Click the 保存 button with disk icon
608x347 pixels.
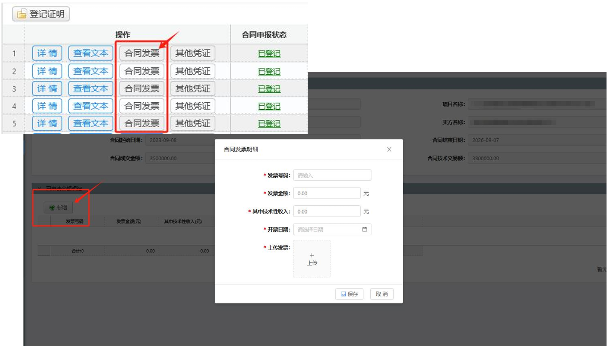point(349,294)
